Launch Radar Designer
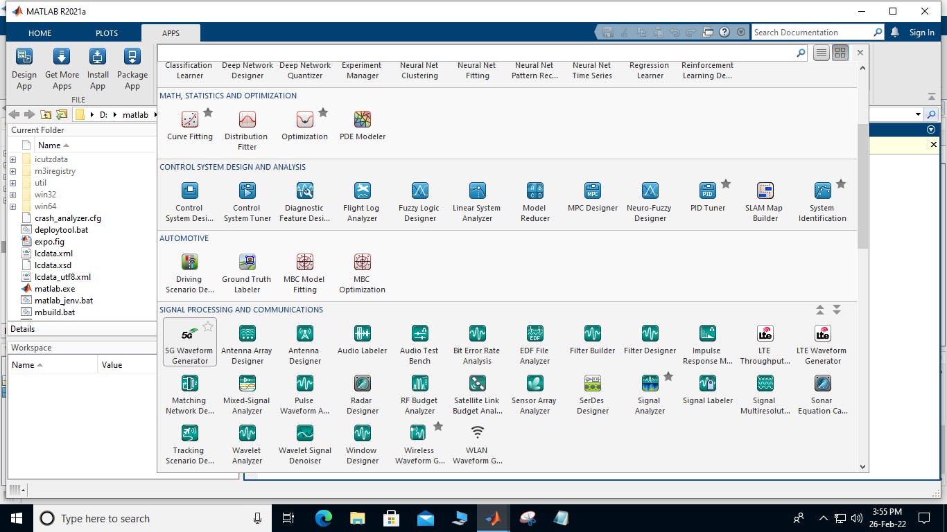Screen dimensions: 947x532 [362, 393]
